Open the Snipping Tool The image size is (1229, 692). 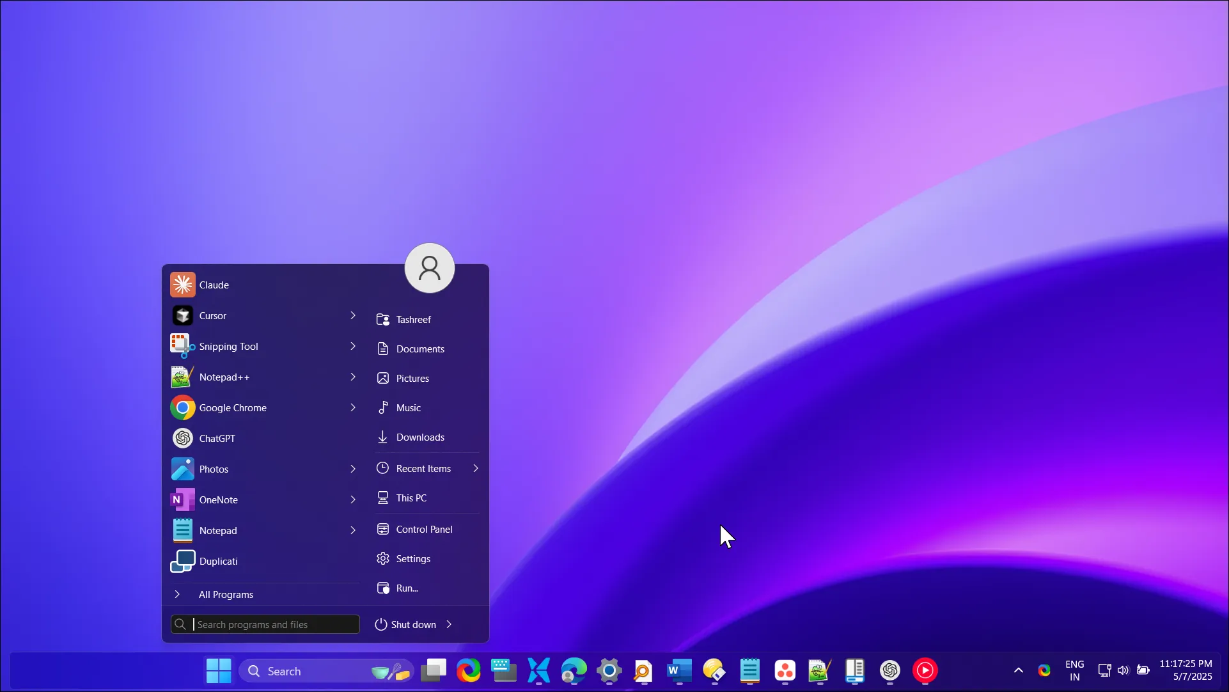tap(229, 346)
